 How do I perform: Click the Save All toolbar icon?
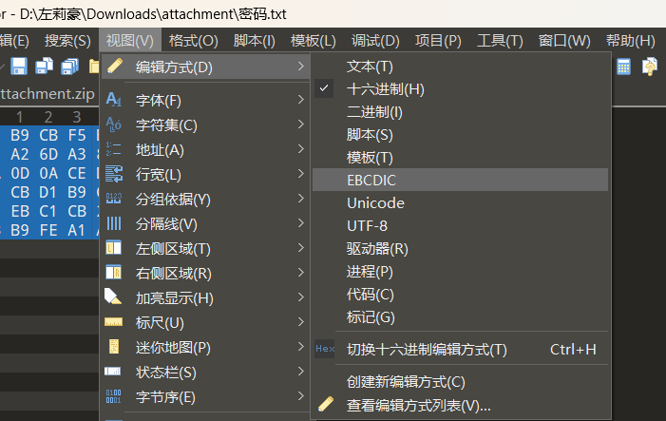70,67
